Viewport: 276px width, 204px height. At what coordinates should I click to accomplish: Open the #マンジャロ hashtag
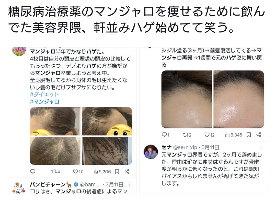click(x=44, y=102)
